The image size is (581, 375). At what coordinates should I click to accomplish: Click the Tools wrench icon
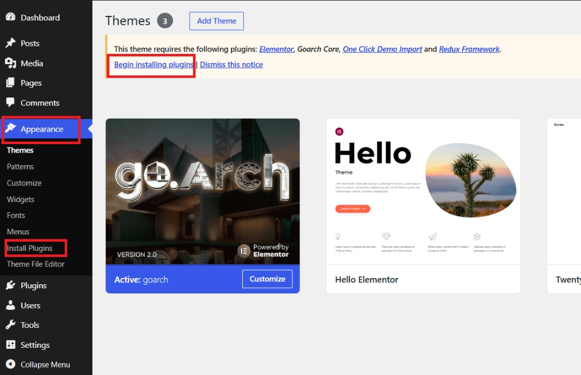click(x=10, y=325)
